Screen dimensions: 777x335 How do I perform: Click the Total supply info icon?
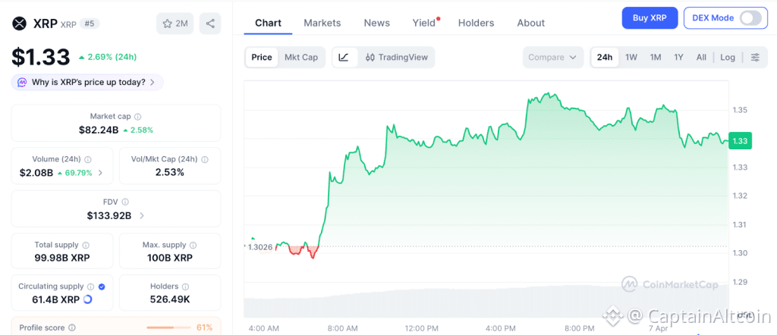coord(86,246)
